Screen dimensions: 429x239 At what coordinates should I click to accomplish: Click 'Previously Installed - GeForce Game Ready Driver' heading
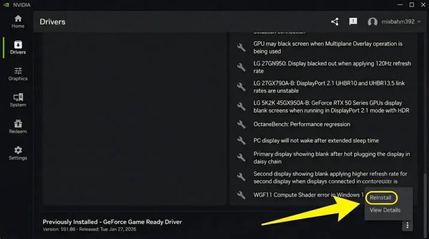click(x=112, y=222)
